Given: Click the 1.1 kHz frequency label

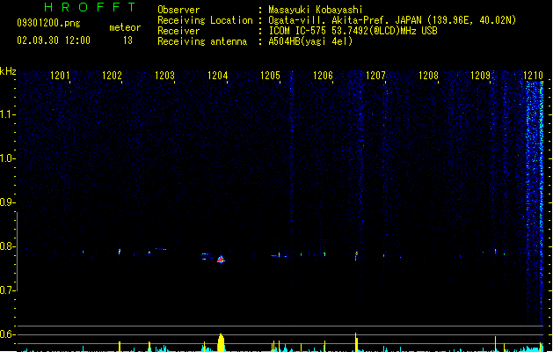Looking at the screenshot, I should 7,114.
